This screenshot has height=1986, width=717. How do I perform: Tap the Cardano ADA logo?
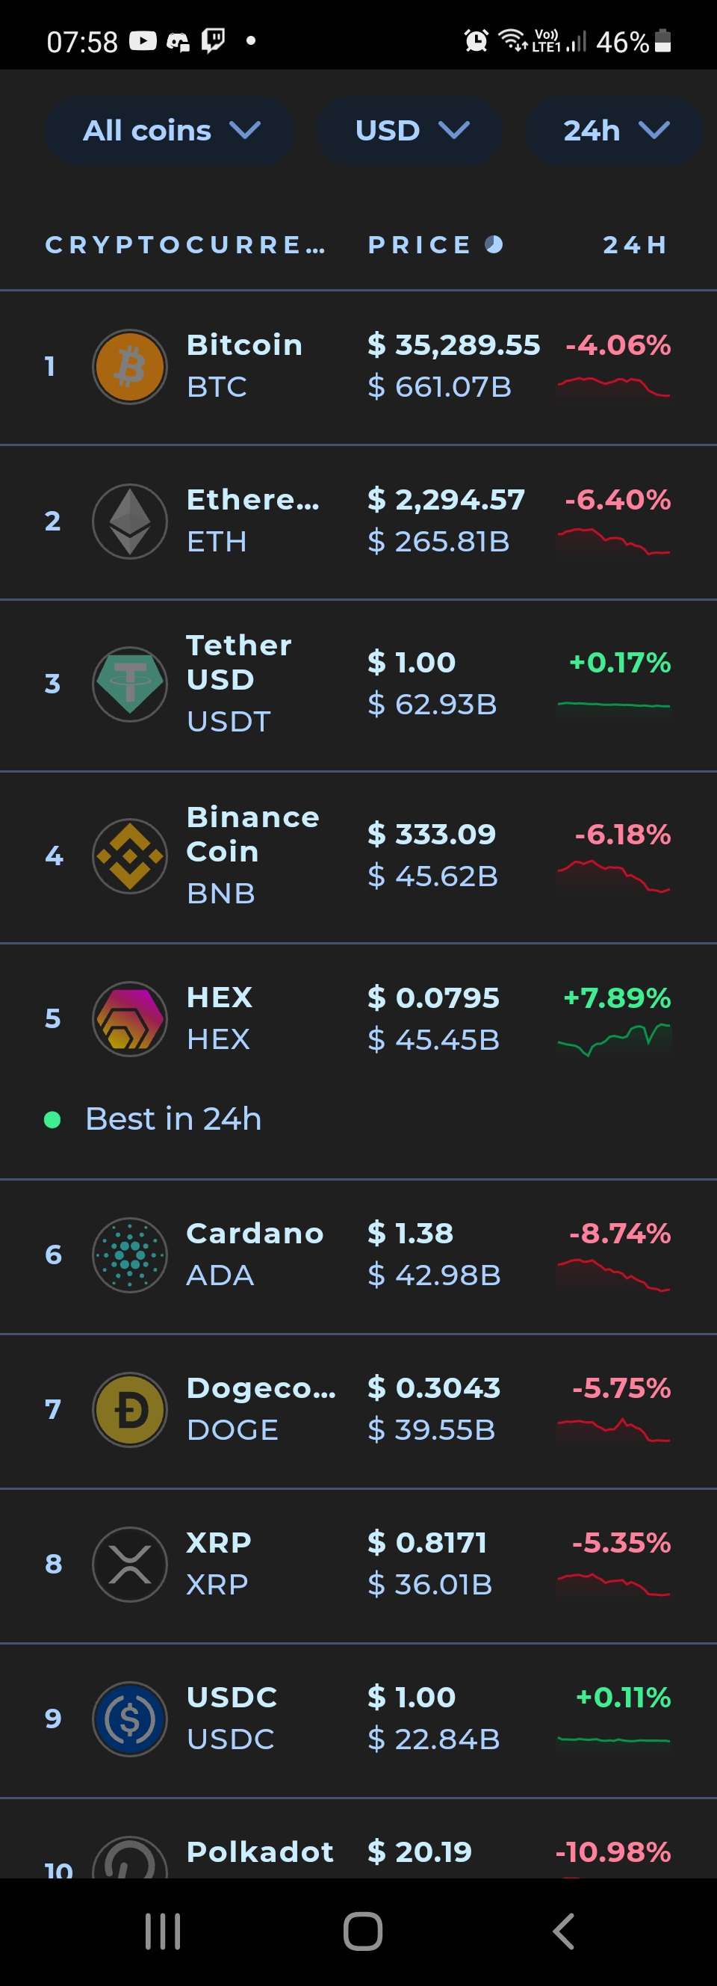129,1255
